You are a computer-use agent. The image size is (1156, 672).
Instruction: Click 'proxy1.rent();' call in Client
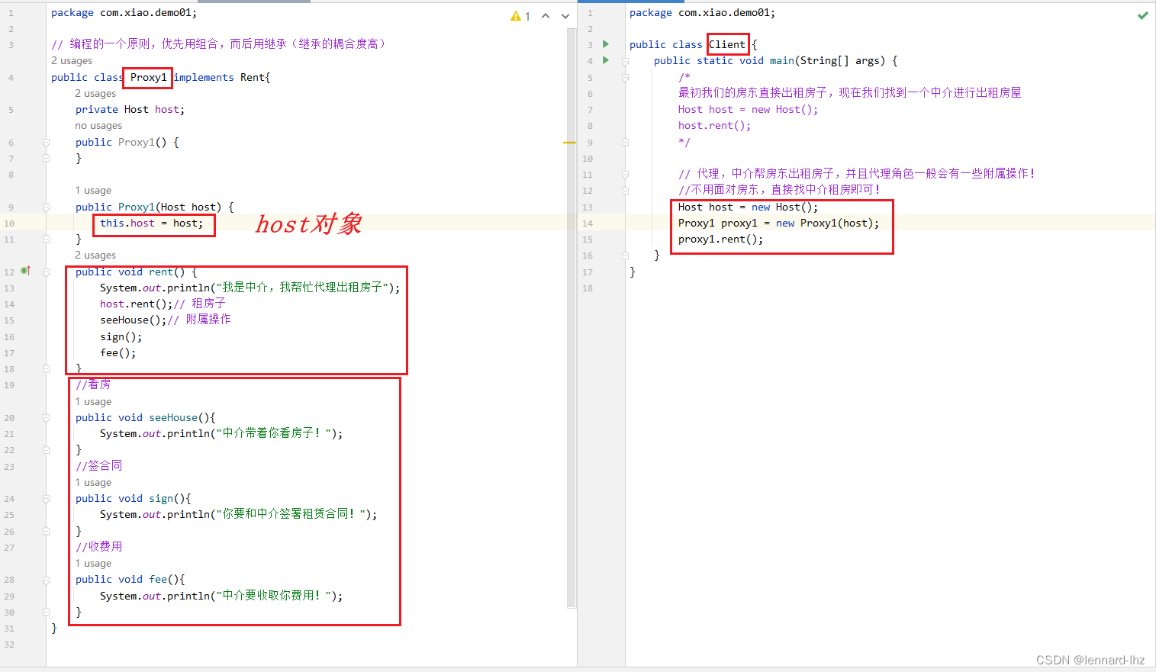[720, 240]
